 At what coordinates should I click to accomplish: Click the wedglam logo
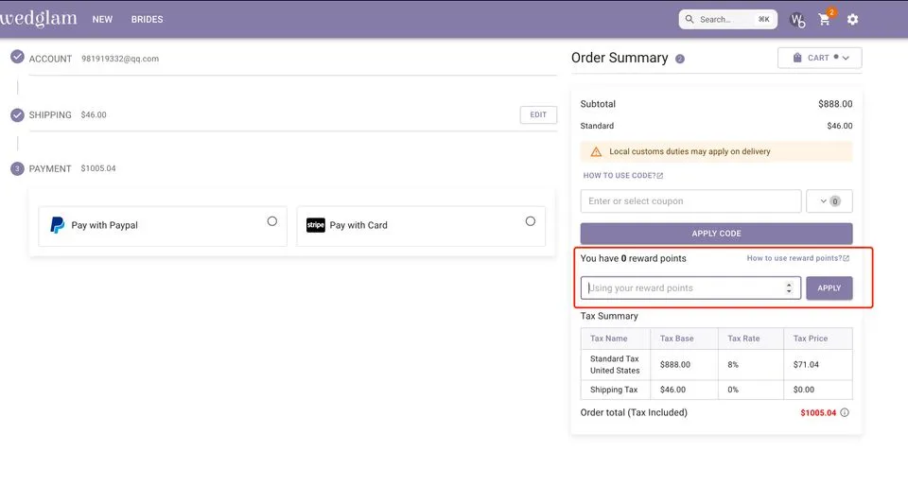[x=38, y=19]
